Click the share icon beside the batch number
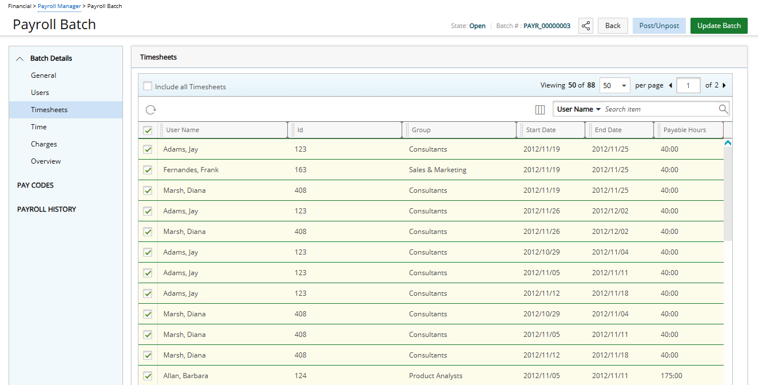The height and width of the screenshot is (385, 758). pos(586,26)
